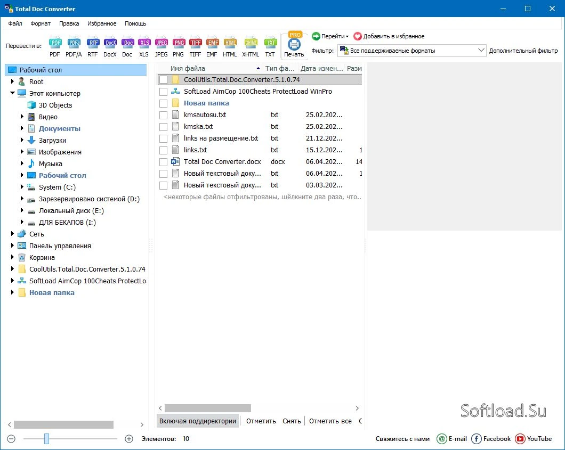Select Панель управления in tree

[x=60, y=246]
